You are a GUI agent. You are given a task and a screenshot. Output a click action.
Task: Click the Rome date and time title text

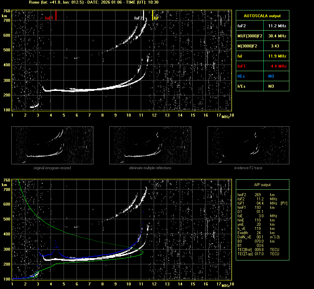[x=94, y=2]
